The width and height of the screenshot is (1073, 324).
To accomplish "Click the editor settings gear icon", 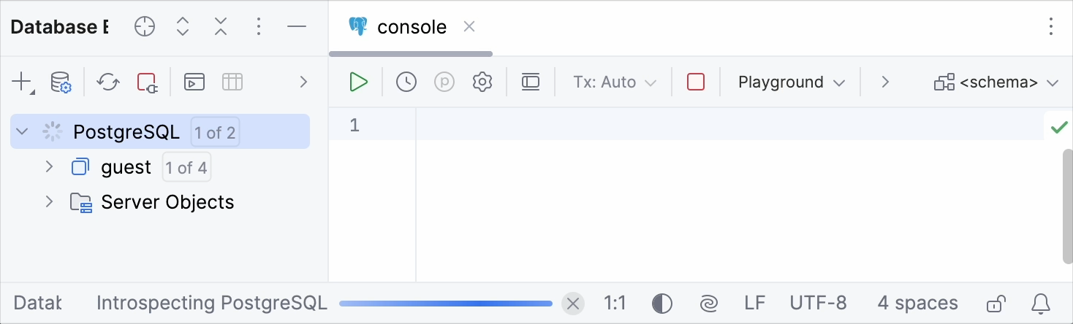I will point(482,82).
